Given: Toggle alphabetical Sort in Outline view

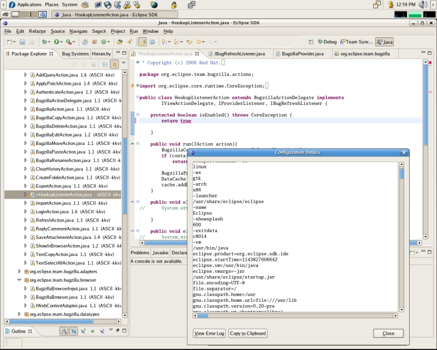Looking at the screenshot, I should (x=64, y=331).
